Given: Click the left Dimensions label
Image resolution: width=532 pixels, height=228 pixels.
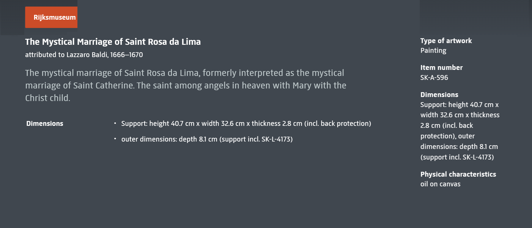Looking at the screenshot, I should coord(45,124).
